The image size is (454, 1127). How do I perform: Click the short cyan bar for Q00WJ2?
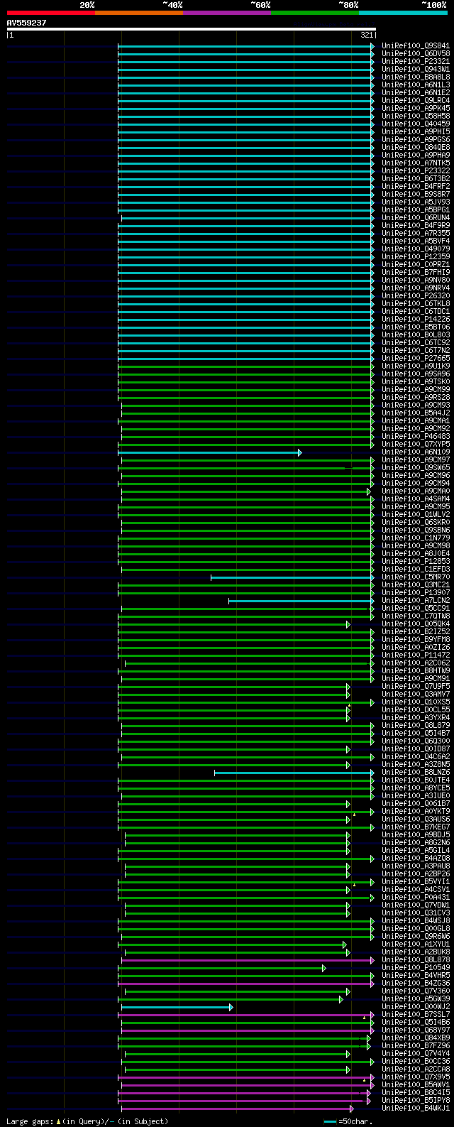pos(177,1007)
